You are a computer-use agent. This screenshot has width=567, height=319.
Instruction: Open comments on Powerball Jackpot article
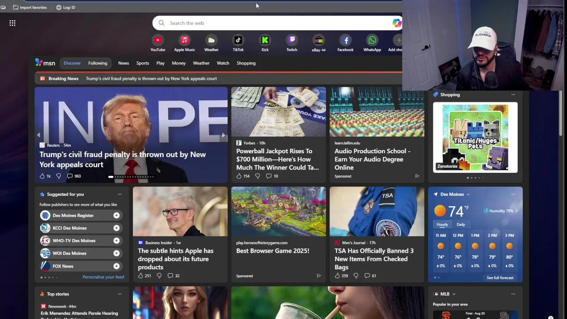point(272,176)
